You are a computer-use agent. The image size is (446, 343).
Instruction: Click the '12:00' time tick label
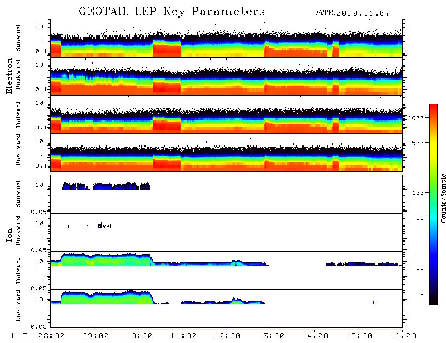click(x=227, y=336)
